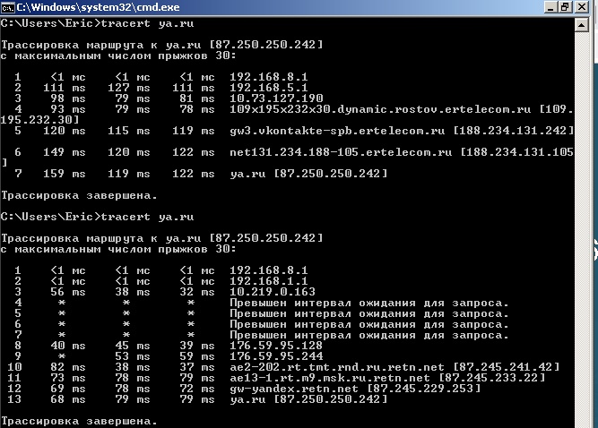Click ae2-202.rt.tmt.rnd.ru.retn.net hostname
This screenshot has height=428, width=598.
337,367
